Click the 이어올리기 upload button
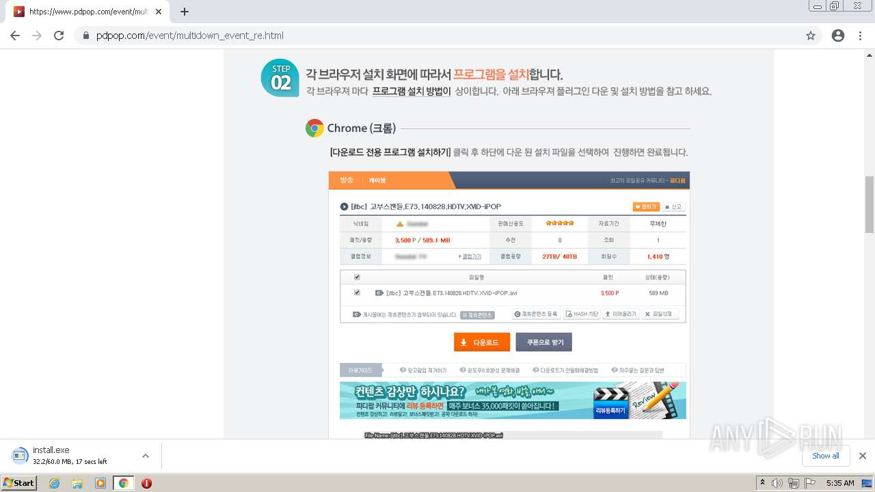Viewport: 875px width, 492px height. [621, 314]
